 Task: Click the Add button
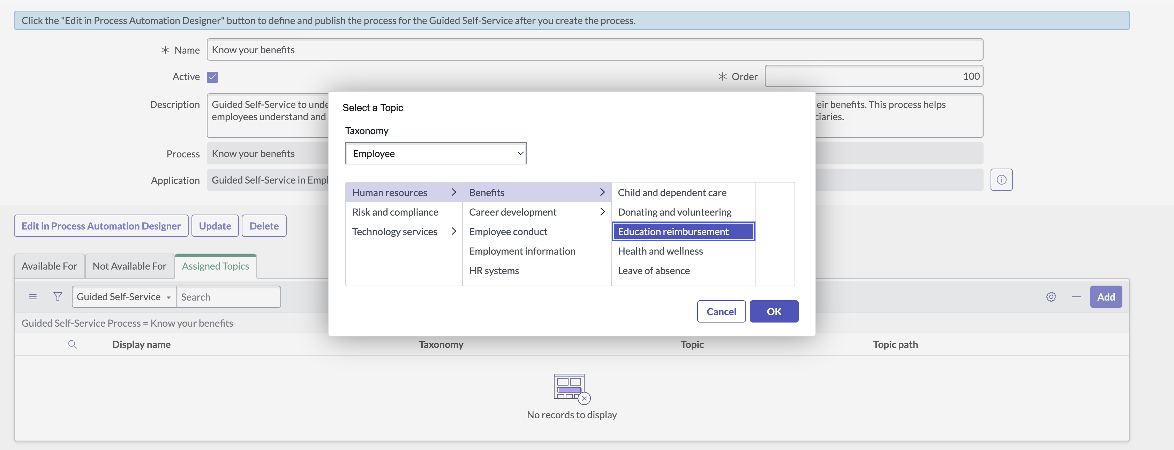(1106, 297)
